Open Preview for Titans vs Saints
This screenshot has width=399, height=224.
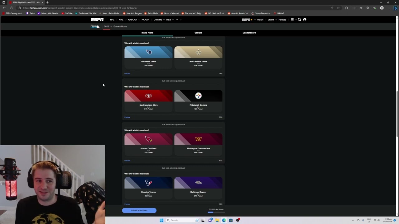tap(127, 74)
